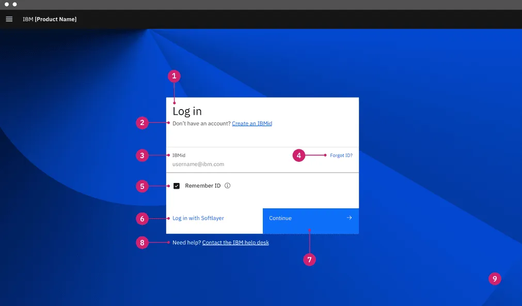522x306 pixels.
Task: Click the Forgot ID? link
Action: click(341, 155)
